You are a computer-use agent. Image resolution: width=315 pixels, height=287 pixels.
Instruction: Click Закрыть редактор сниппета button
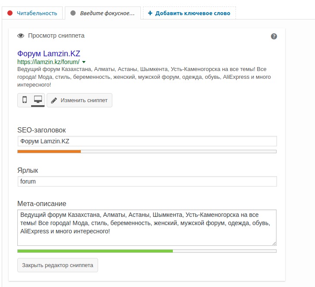57,265
